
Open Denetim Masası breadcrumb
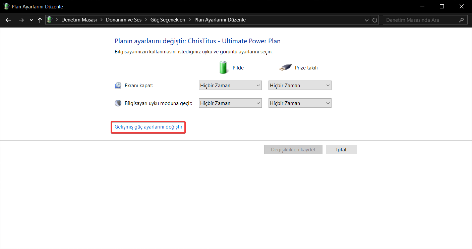(79, 20)
